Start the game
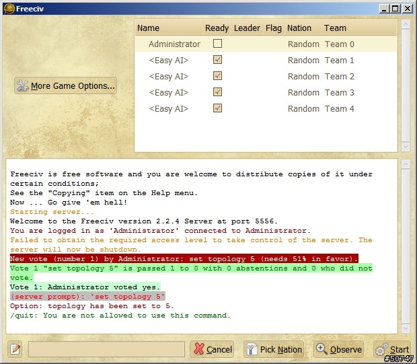The height and width of the screenshot is (364, 417). pyautogui.click(x=392, y=349)
